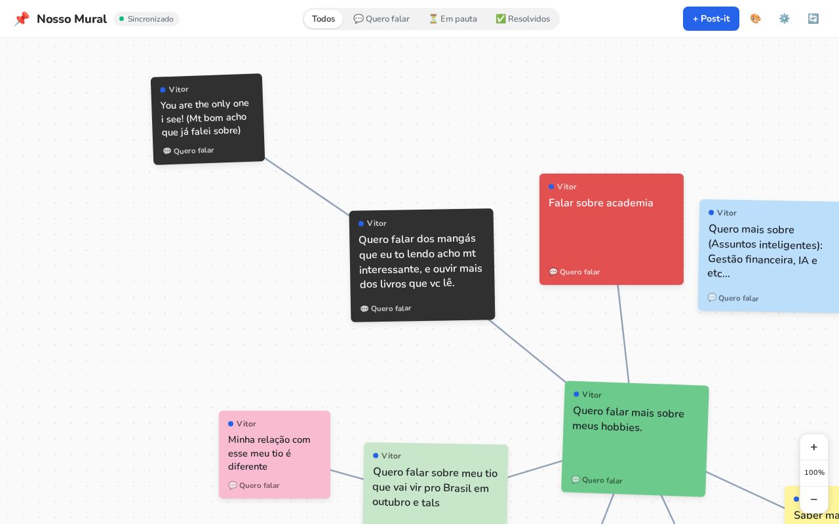Click Vitor author on academia note
This screenshot has height=524, width=839.
pos(563,187)
